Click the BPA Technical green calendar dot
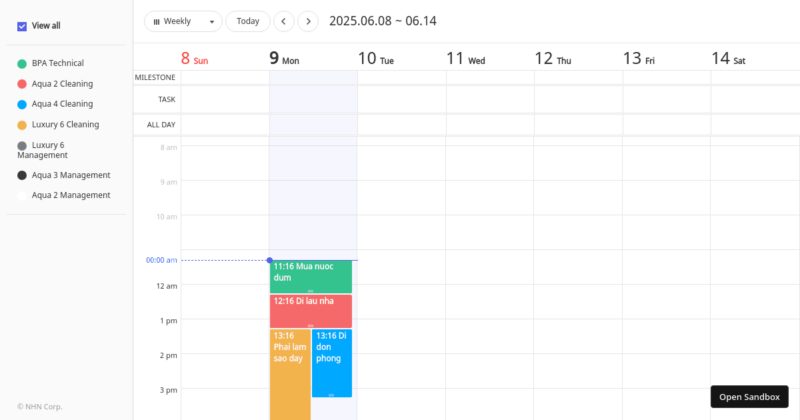The height and width of the screenshot is (420, 800). pos(21,63)
